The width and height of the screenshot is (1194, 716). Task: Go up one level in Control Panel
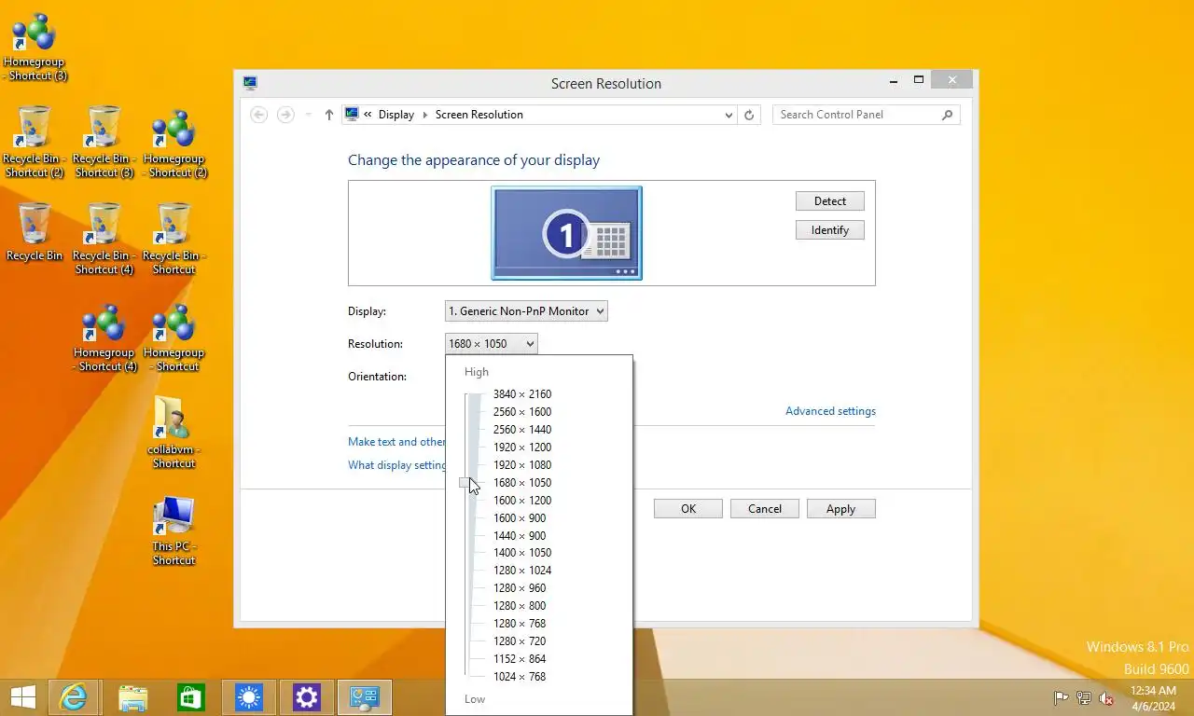point(328,115)
